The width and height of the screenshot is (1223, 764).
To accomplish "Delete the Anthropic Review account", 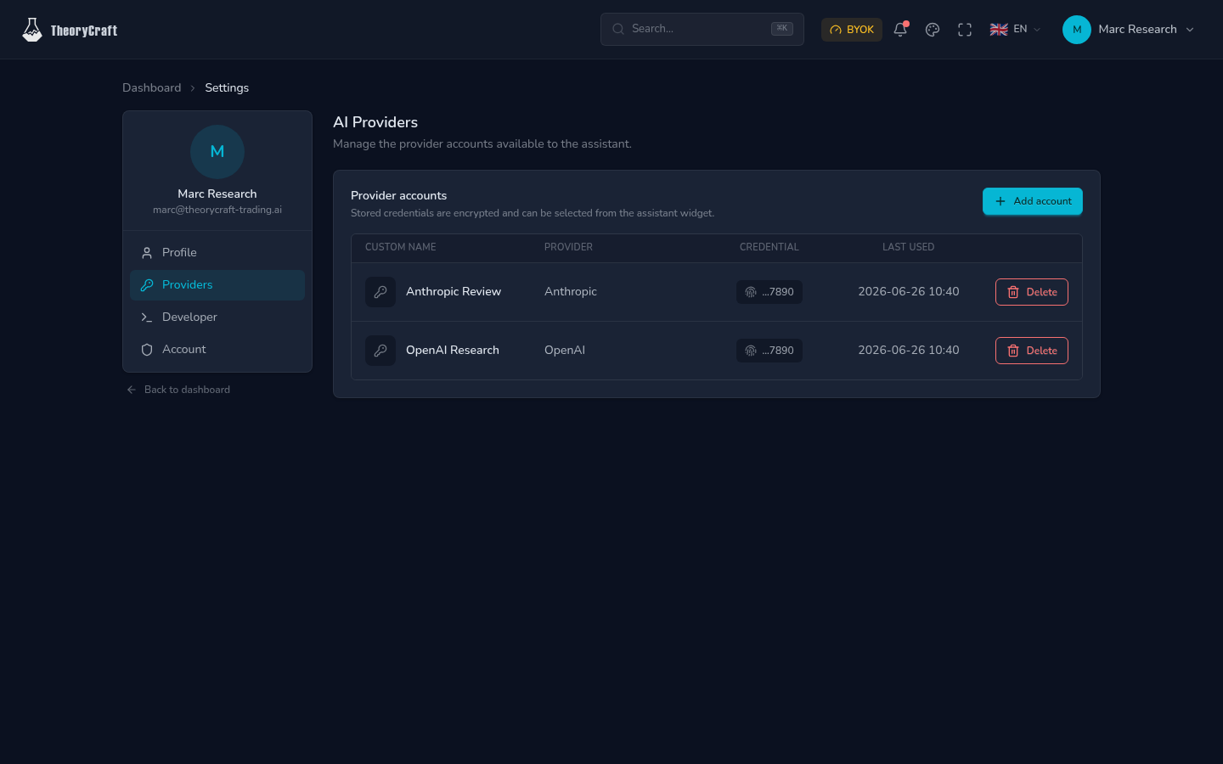I will tap(1032, 292).
